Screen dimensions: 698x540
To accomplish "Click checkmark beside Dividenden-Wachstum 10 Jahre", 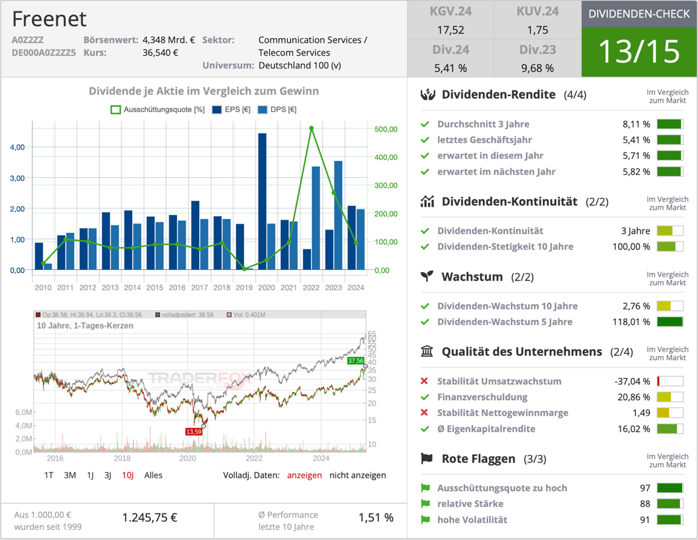I will 425,306.
